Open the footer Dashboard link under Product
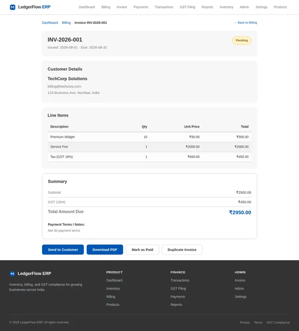The width and height of the screenshot is (299, 331). [114, 281]
